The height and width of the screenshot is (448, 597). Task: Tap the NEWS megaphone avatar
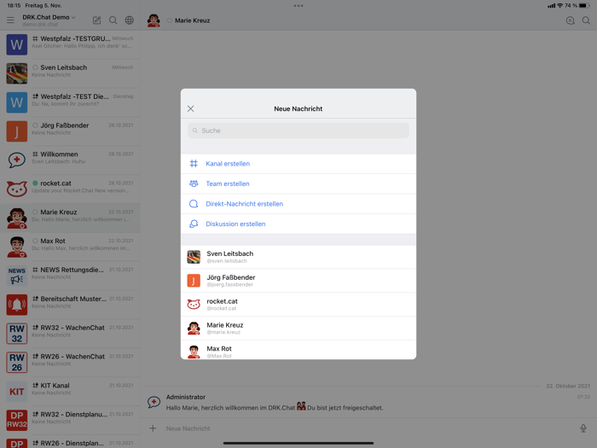pos(17,276)
